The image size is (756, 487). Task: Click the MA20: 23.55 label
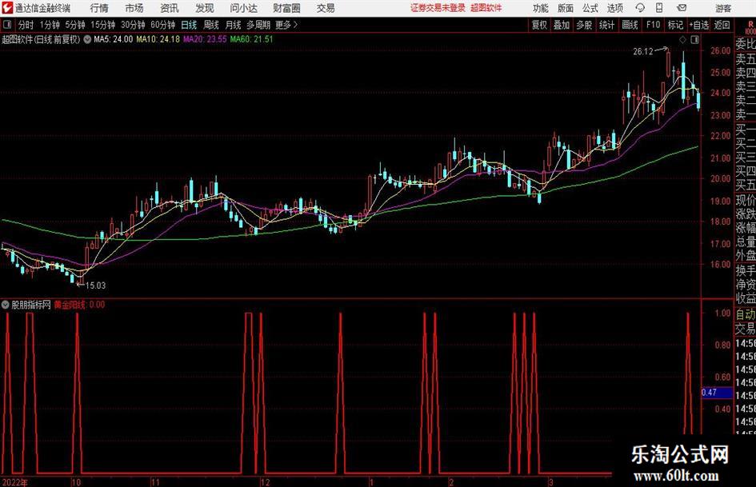coord(205,39)
